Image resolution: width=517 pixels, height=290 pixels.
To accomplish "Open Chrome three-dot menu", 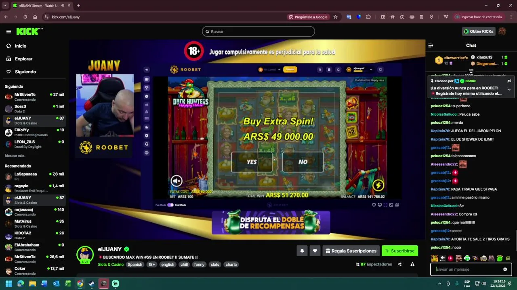I will [511, 17].
